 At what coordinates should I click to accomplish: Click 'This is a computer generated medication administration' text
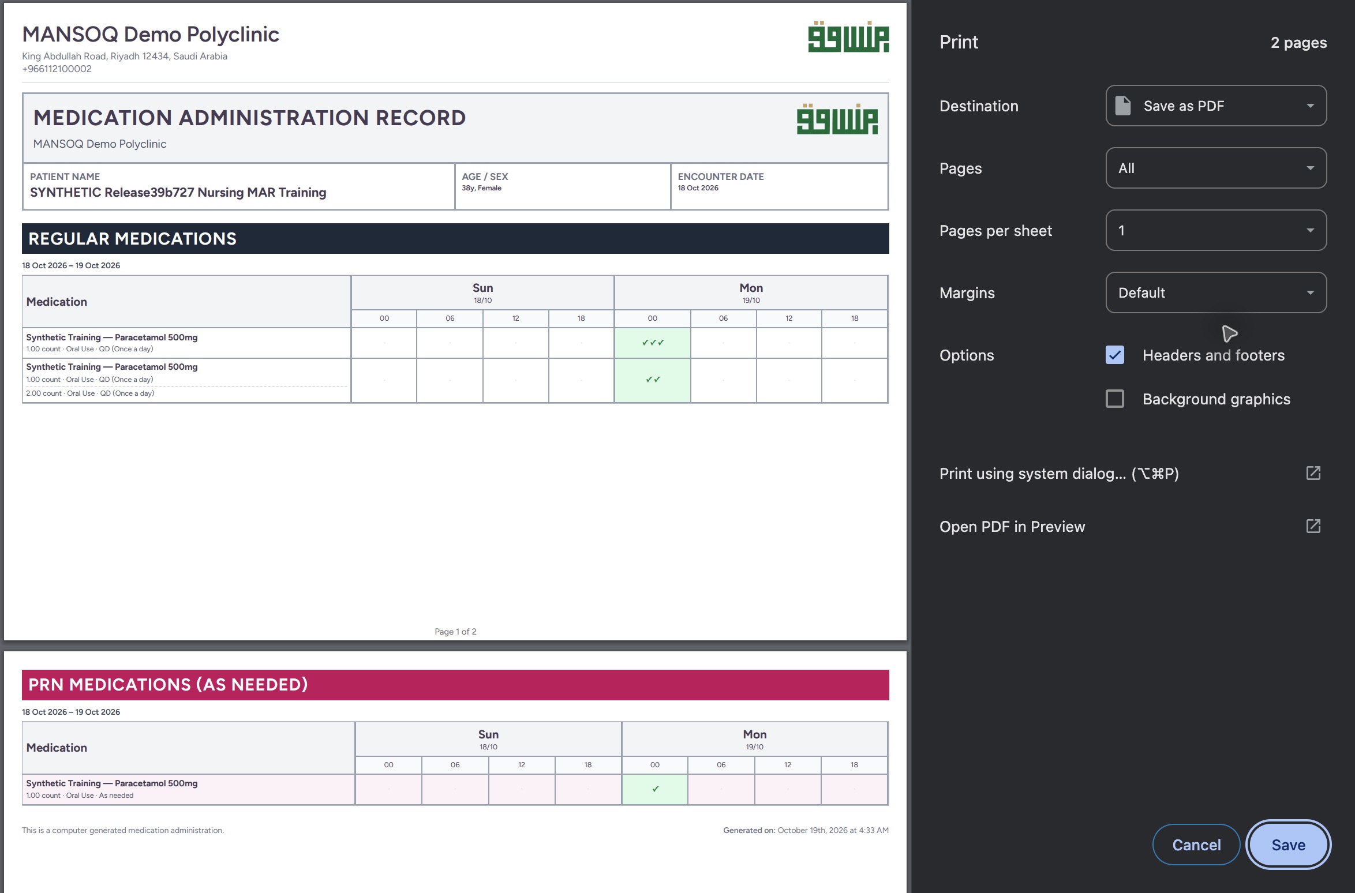(123, 830)
